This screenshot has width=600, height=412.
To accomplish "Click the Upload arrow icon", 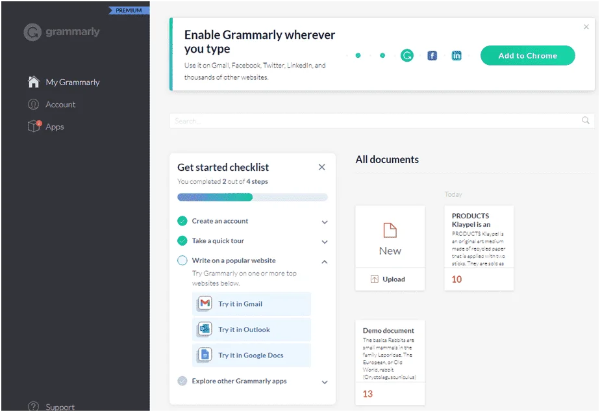I will [374, 279].
